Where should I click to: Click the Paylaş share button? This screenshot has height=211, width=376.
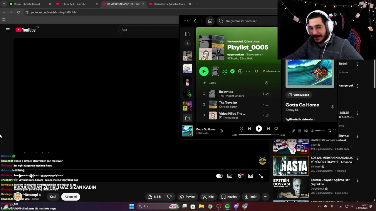(187, 197)
